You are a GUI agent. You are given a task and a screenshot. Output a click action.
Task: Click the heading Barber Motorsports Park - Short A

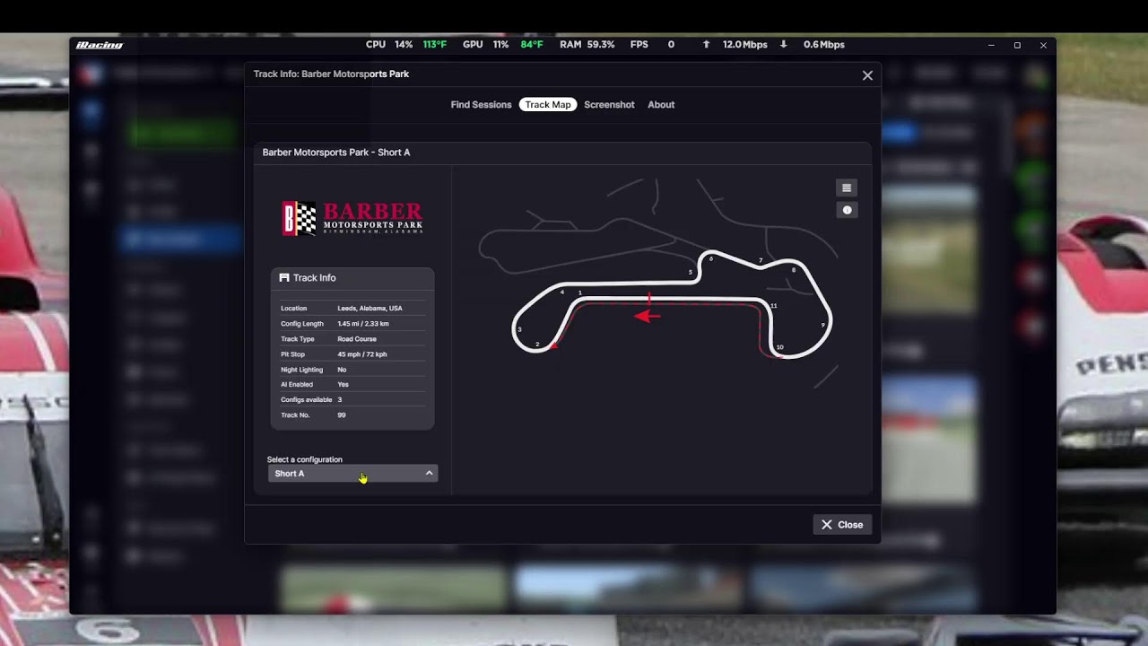pos(336,153)
